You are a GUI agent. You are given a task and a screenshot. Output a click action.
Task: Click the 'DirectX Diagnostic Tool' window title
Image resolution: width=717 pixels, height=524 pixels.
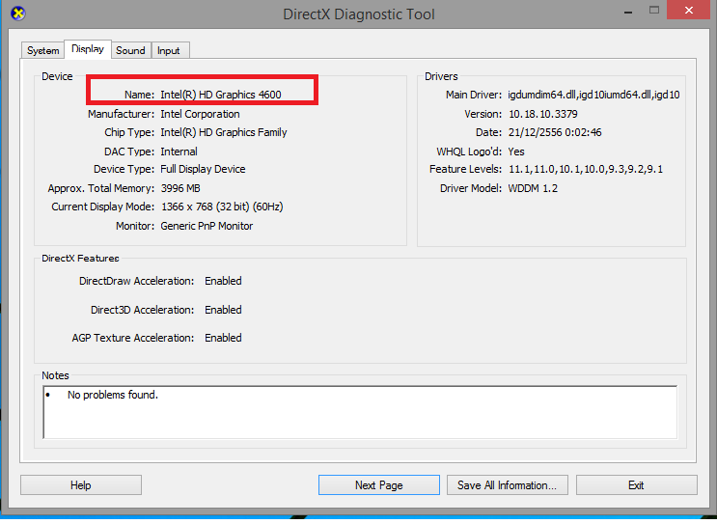click(359, 14)
